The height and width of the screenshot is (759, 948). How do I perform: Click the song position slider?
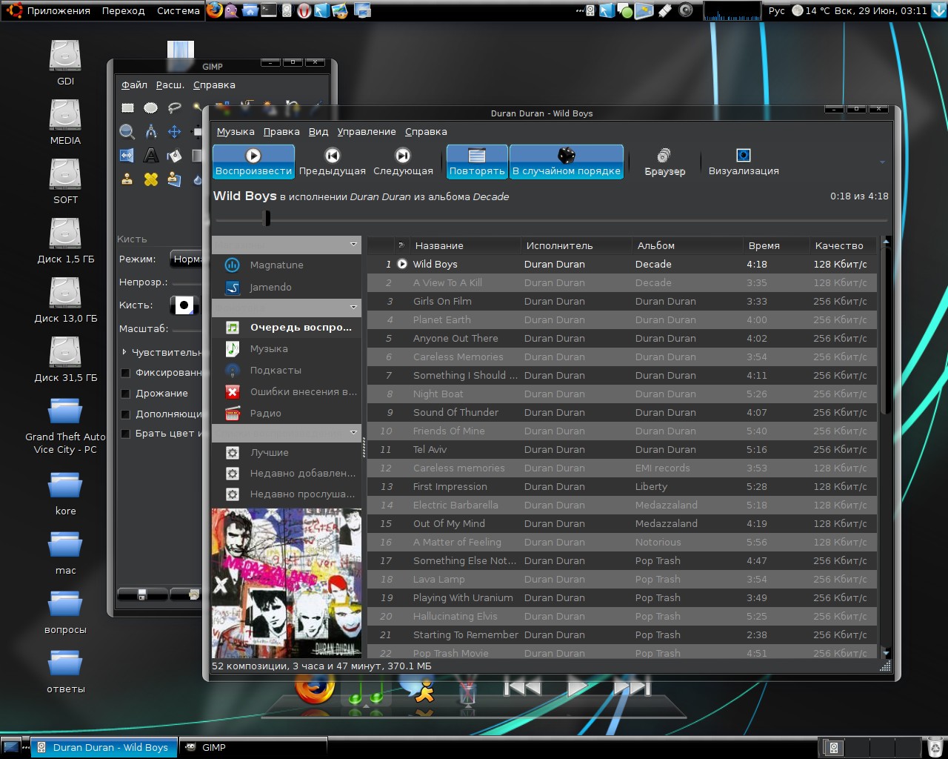[x=550, y=219]
